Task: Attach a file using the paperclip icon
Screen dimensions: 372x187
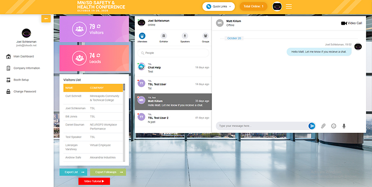Action: tap(323, 126)
